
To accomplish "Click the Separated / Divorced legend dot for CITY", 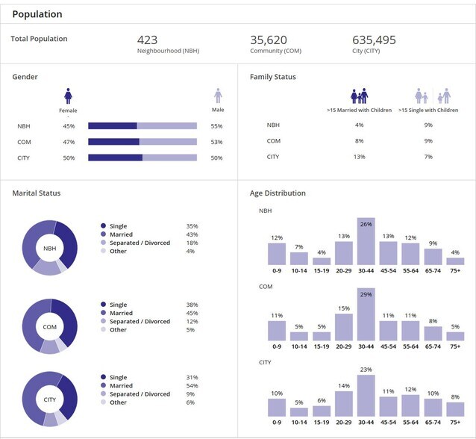I will (103, 393).
